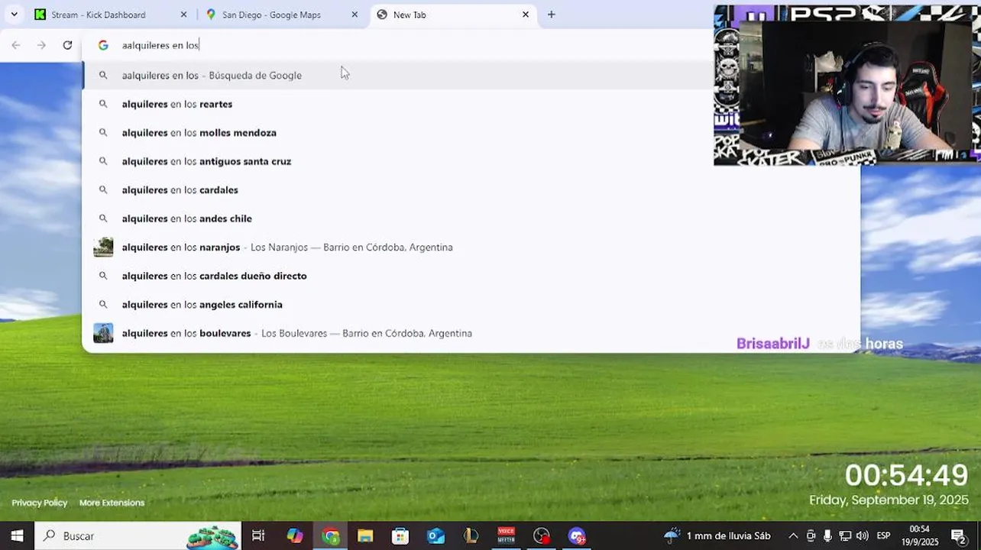981x550 pixels.
Task: Click Los Boulevares suggestion thumbnail image
Action: (103, 333)
